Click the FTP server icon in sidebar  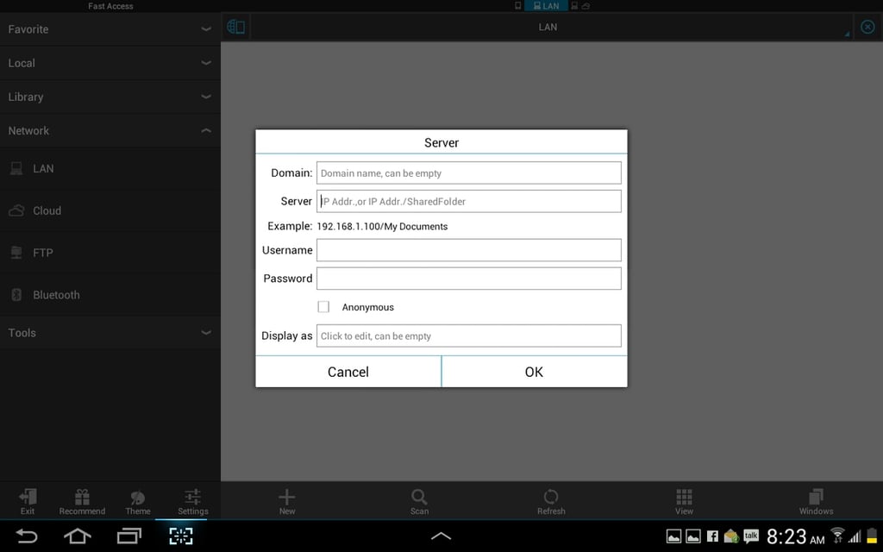point(16,253)
